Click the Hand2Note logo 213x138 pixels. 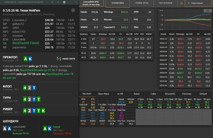[x=66, y=59]
